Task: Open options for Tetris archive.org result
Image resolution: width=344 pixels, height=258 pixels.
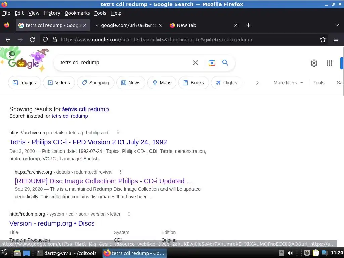Action: pyautogui.click(x=118, y=132)
